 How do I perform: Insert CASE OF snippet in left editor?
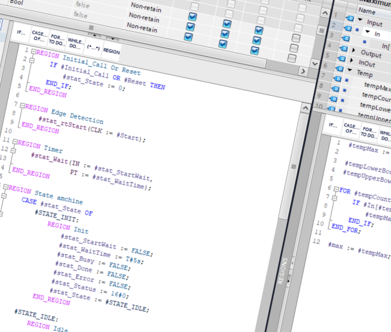click(39, 37)
